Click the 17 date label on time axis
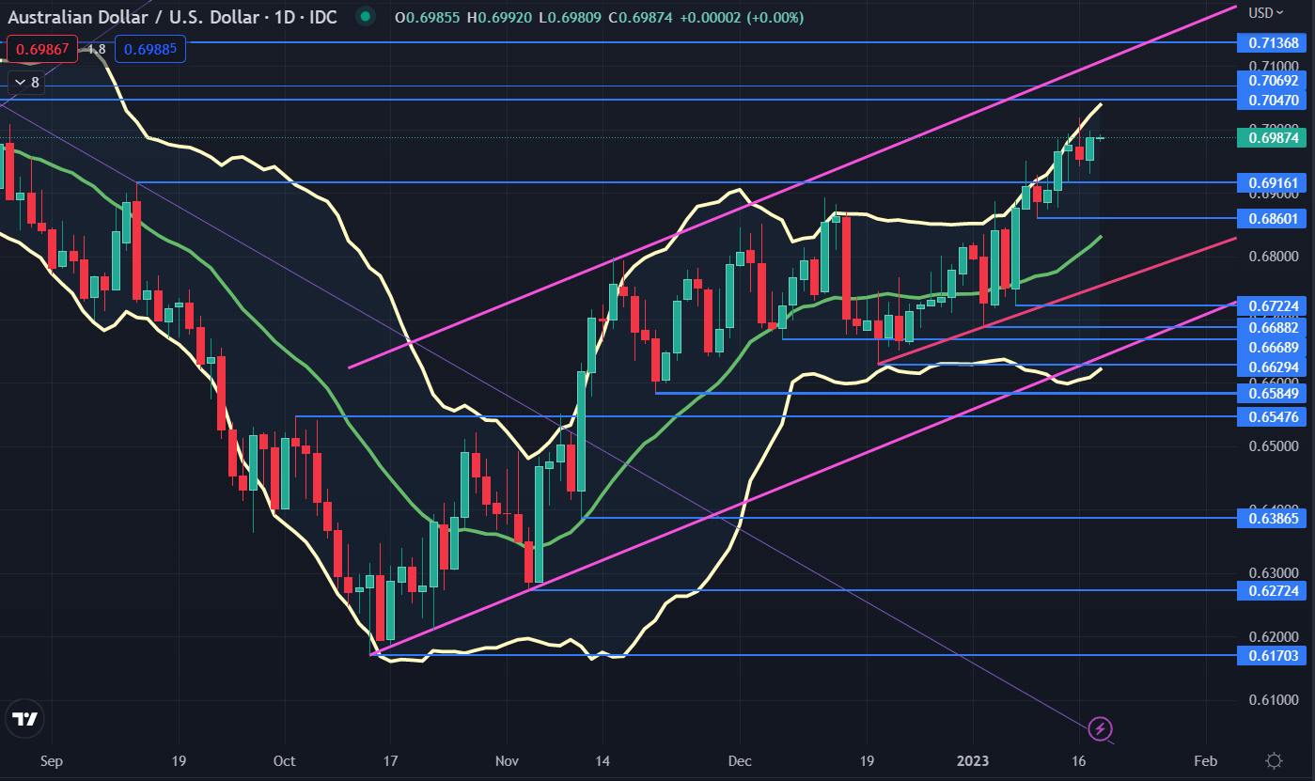1315x781 pixels. click(391, 760)
